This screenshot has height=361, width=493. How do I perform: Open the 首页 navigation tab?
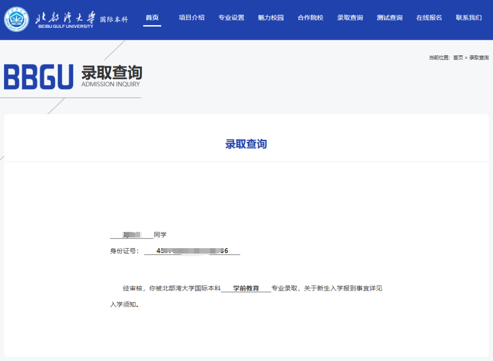click(x=152, y=18)
